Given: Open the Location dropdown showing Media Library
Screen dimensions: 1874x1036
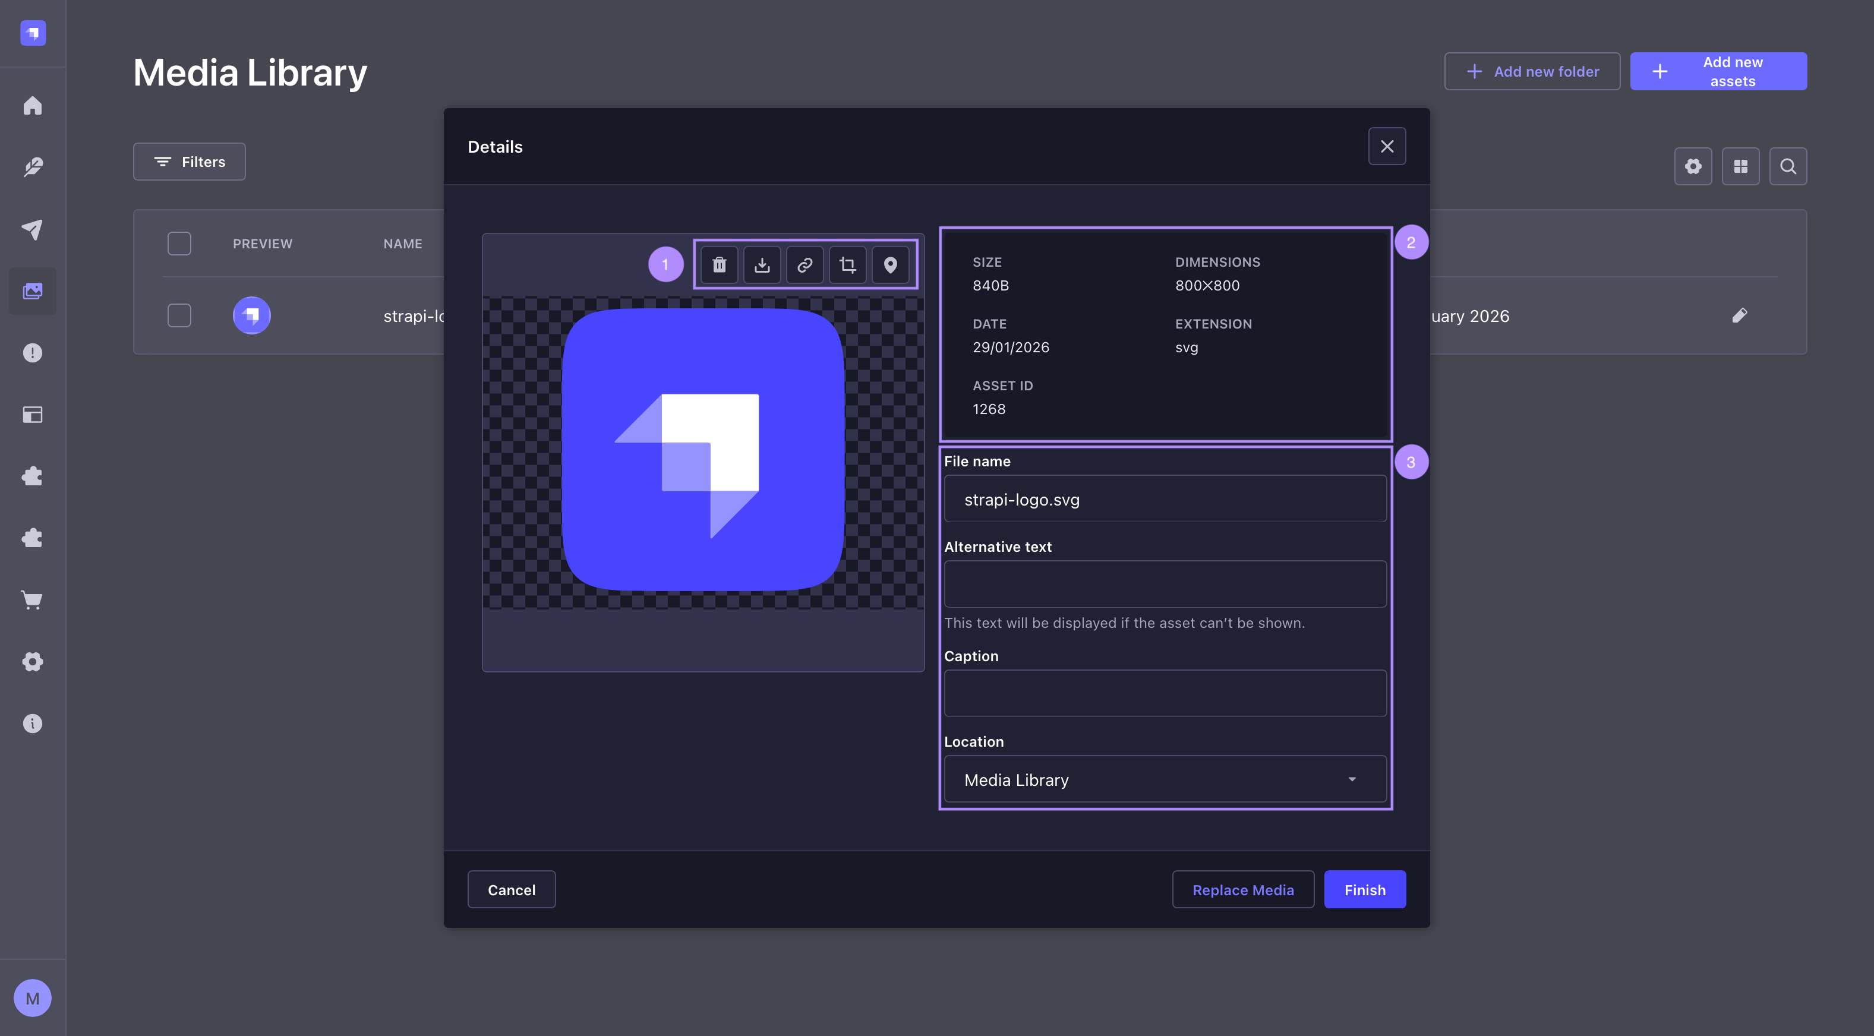Looking at the screenshot, I should 1165,778.
